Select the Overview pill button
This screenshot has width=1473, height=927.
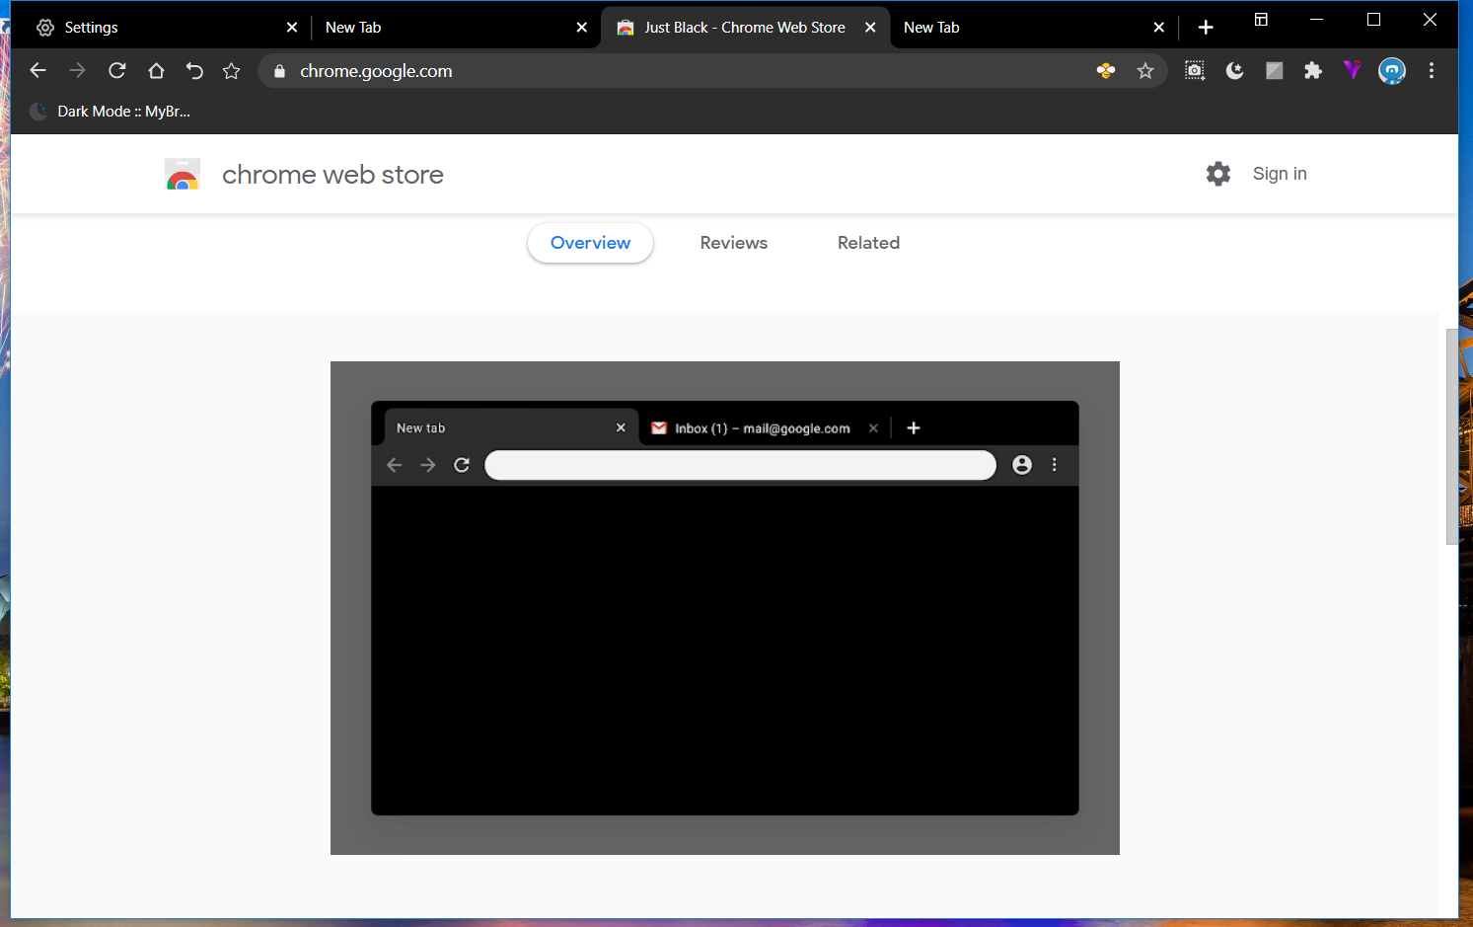click(x=590, y=242)
